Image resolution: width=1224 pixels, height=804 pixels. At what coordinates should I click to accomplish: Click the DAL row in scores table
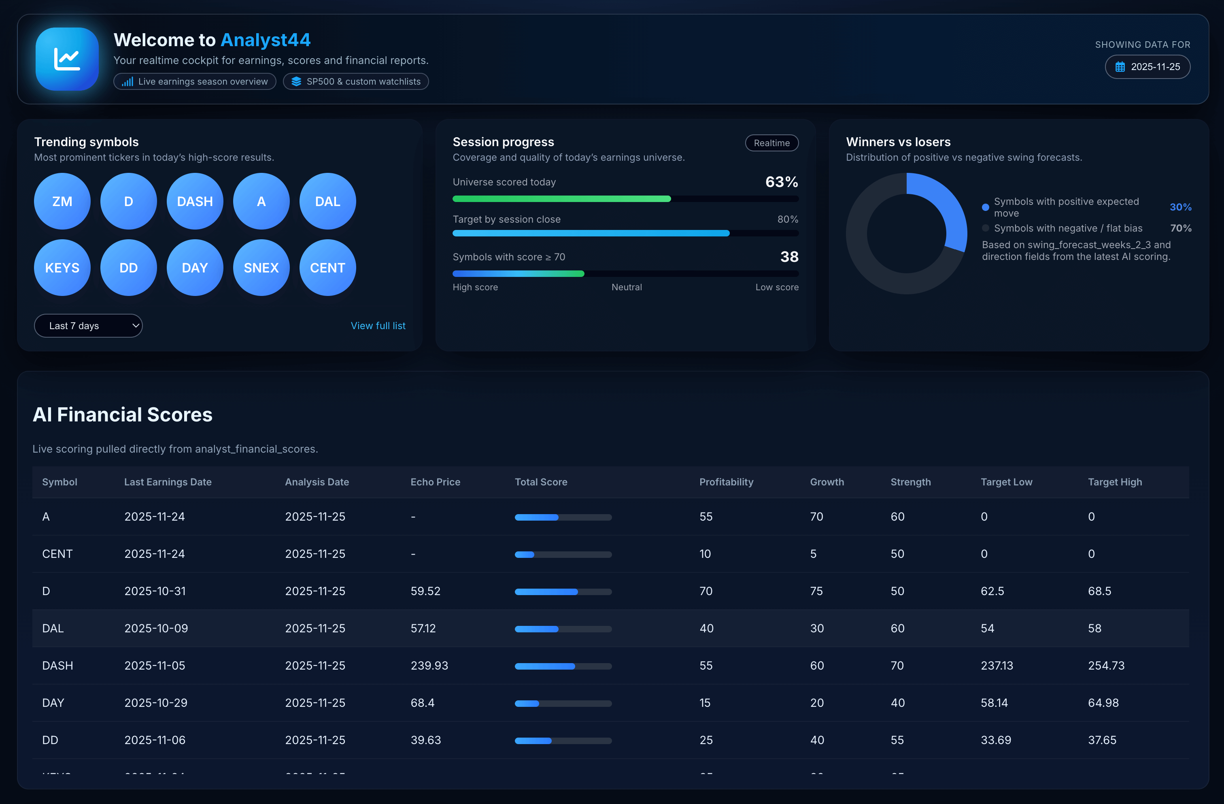pos(610,628)
